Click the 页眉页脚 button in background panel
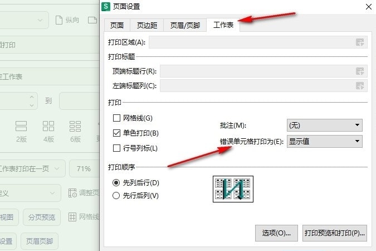Screen dimensions: 376x251 (40, 241)
